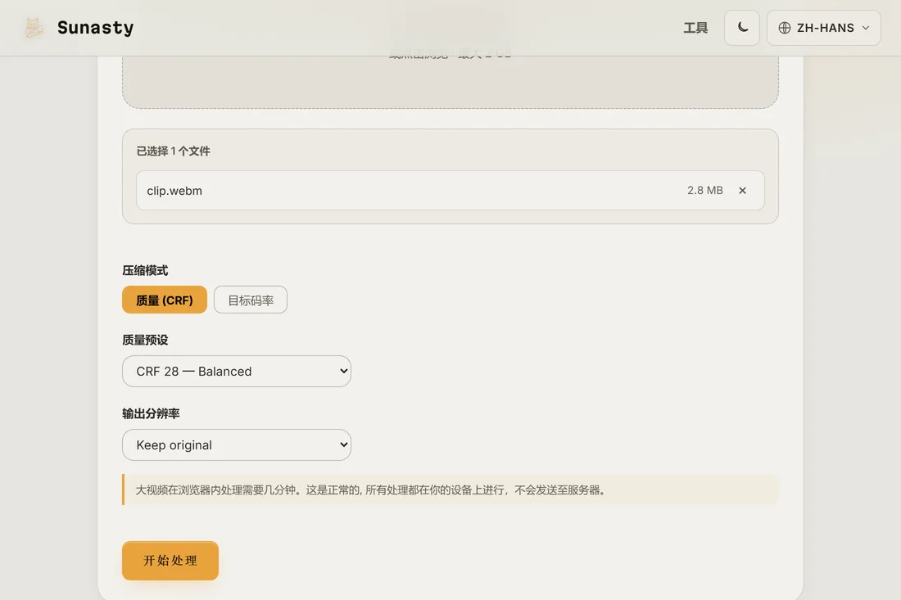Click the 质量预设 label
Image resolution: width=901 pixels, height=600 pixels.
click(x=145, y=340)
